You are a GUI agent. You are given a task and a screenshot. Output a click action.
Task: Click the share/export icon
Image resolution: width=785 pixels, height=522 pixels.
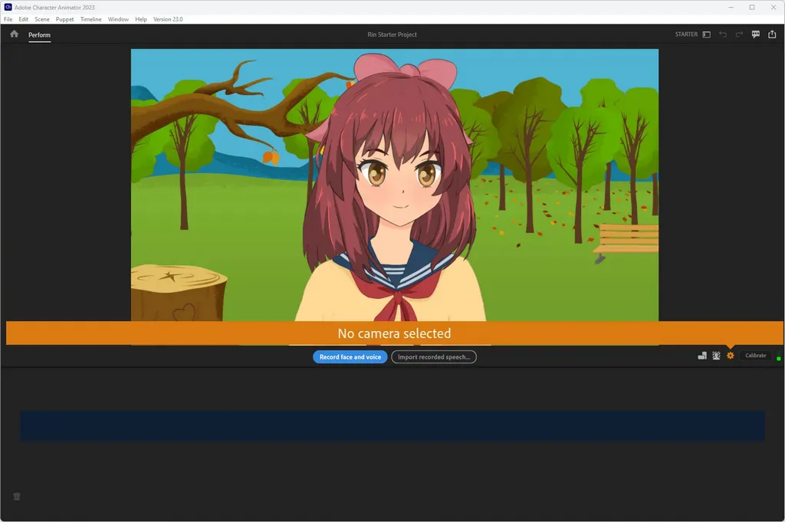tap(772, 34)
